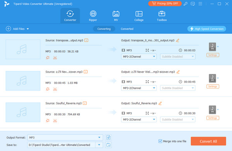
Task: Show the Converted list tab
Action: click(x=127, y=29)
